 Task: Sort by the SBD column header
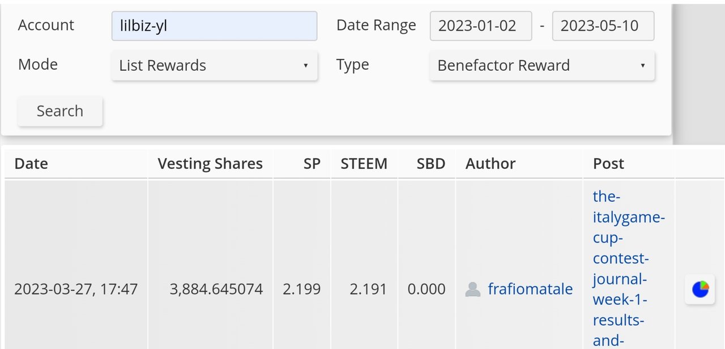pos(430,164)
